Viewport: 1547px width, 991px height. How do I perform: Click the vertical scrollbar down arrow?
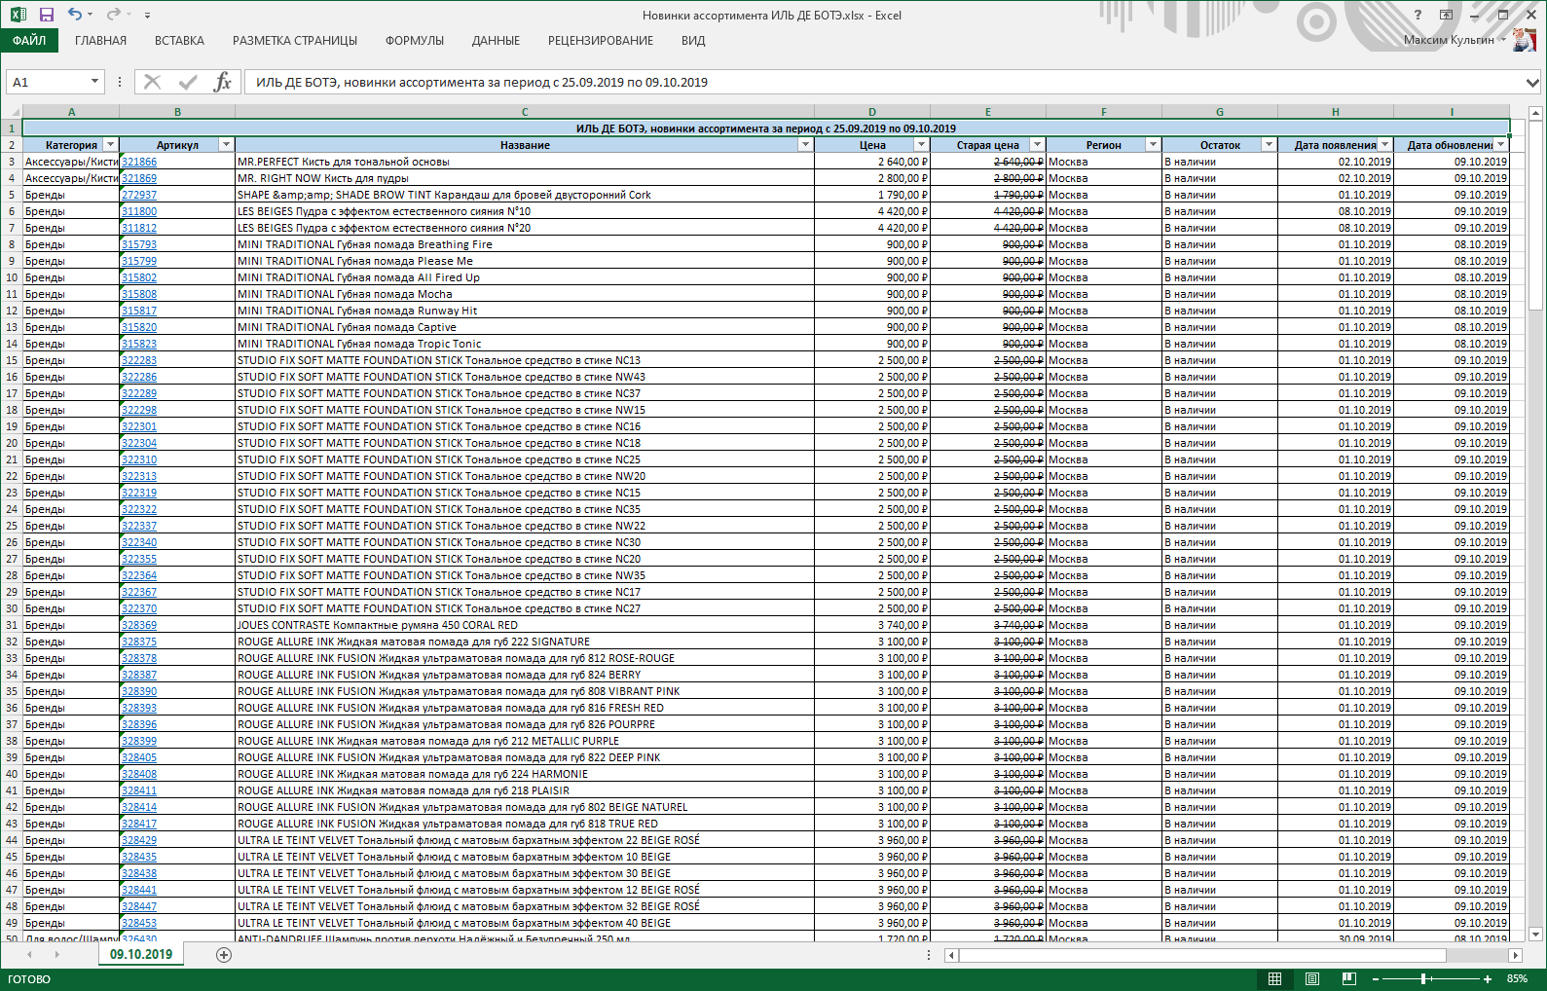tap(1536, 935)
